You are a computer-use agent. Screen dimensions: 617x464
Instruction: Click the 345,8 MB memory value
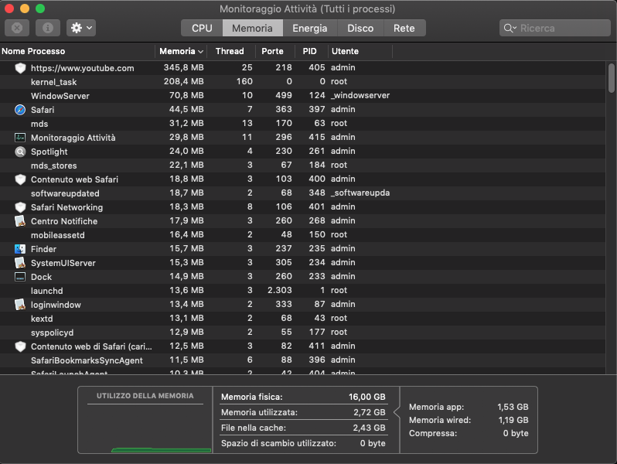pyautogui.click(x=184, y=68)
